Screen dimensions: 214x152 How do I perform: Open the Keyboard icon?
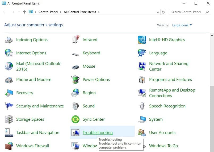point(75,54)
